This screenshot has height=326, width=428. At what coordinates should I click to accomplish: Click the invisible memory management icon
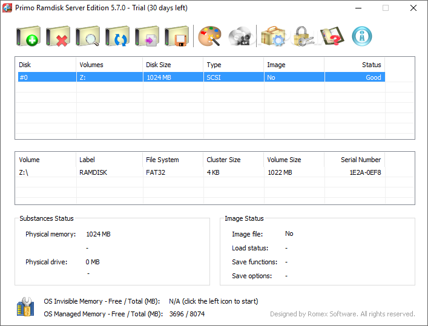click(x=25, y=307)
